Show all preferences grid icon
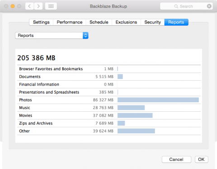Image resolution: width=217 pixels, height=169 pixels. point(51,6)
